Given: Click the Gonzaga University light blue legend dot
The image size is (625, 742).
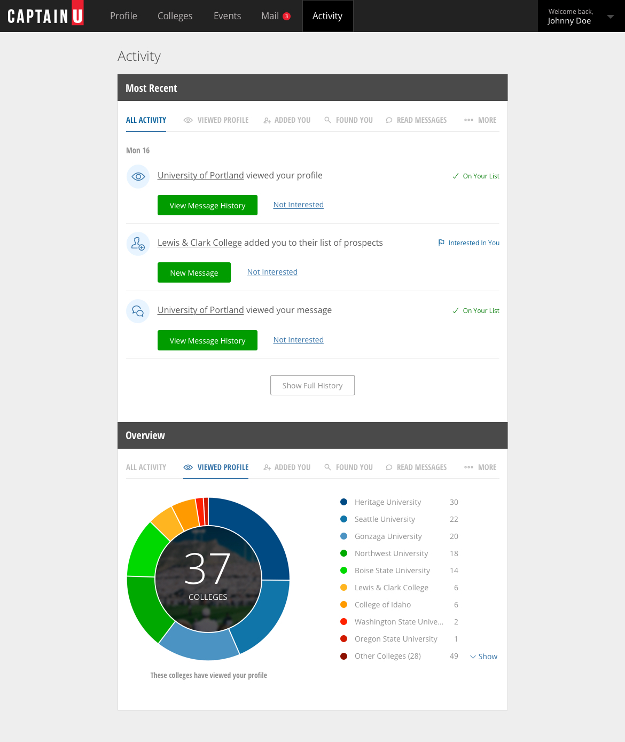Looking at the screenshot, I should pyautogui.click(x=343, y=536).
